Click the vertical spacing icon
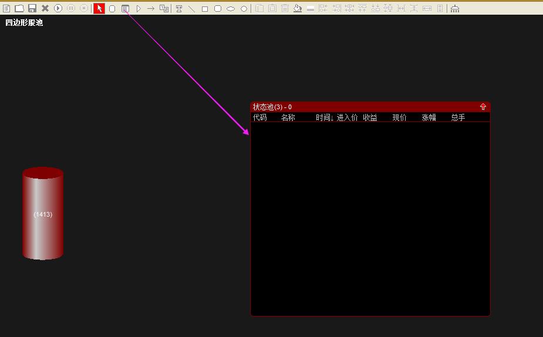The width and height of the screenshot is (543, 337). click(x=414, y=9)
